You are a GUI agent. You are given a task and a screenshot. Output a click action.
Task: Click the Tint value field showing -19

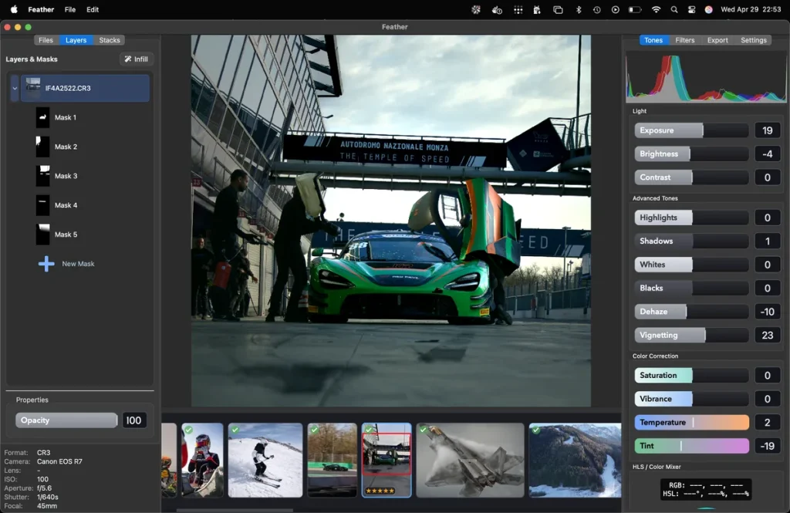[x=768, y=446]
